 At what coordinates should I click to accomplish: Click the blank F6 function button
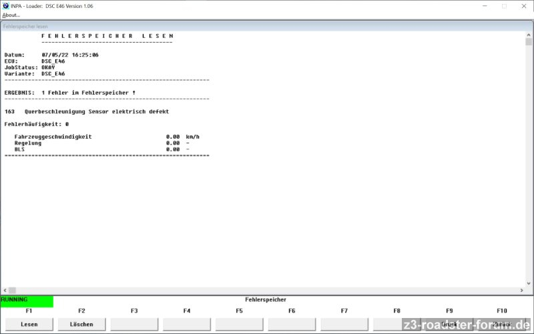pos(292,324)
